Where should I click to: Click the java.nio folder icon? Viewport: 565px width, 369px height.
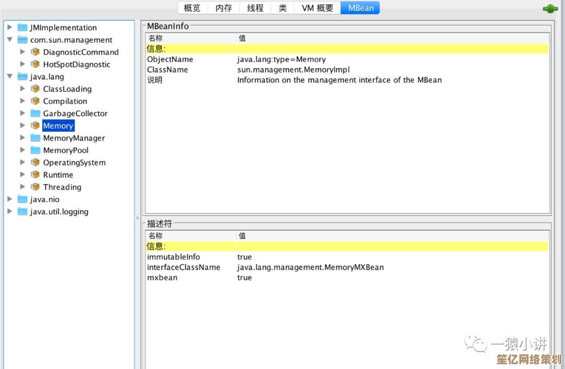tap(22, 199)
